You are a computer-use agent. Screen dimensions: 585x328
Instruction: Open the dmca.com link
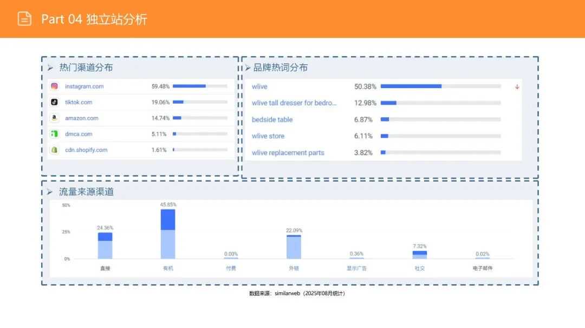(79, 134)
